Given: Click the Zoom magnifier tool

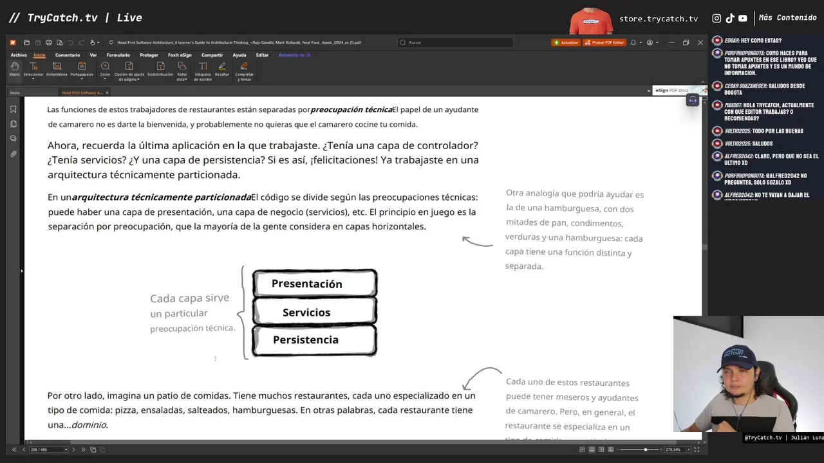Looking at the screenshot, I should (105, 69).
